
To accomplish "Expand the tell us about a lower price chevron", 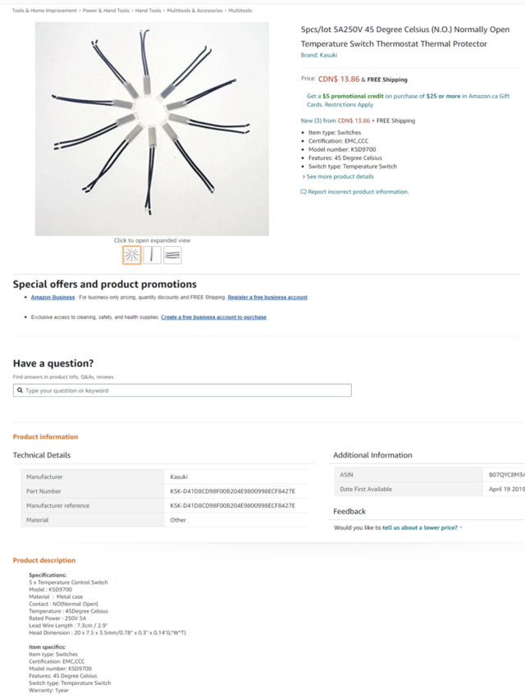I will point(461,527).
